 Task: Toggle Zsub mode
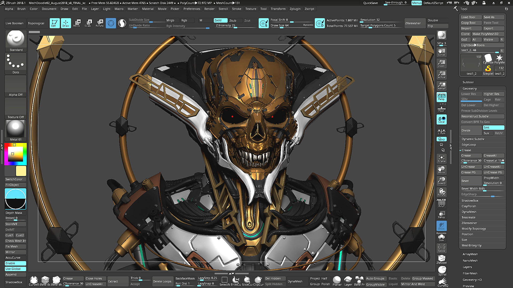click(235, 20)
